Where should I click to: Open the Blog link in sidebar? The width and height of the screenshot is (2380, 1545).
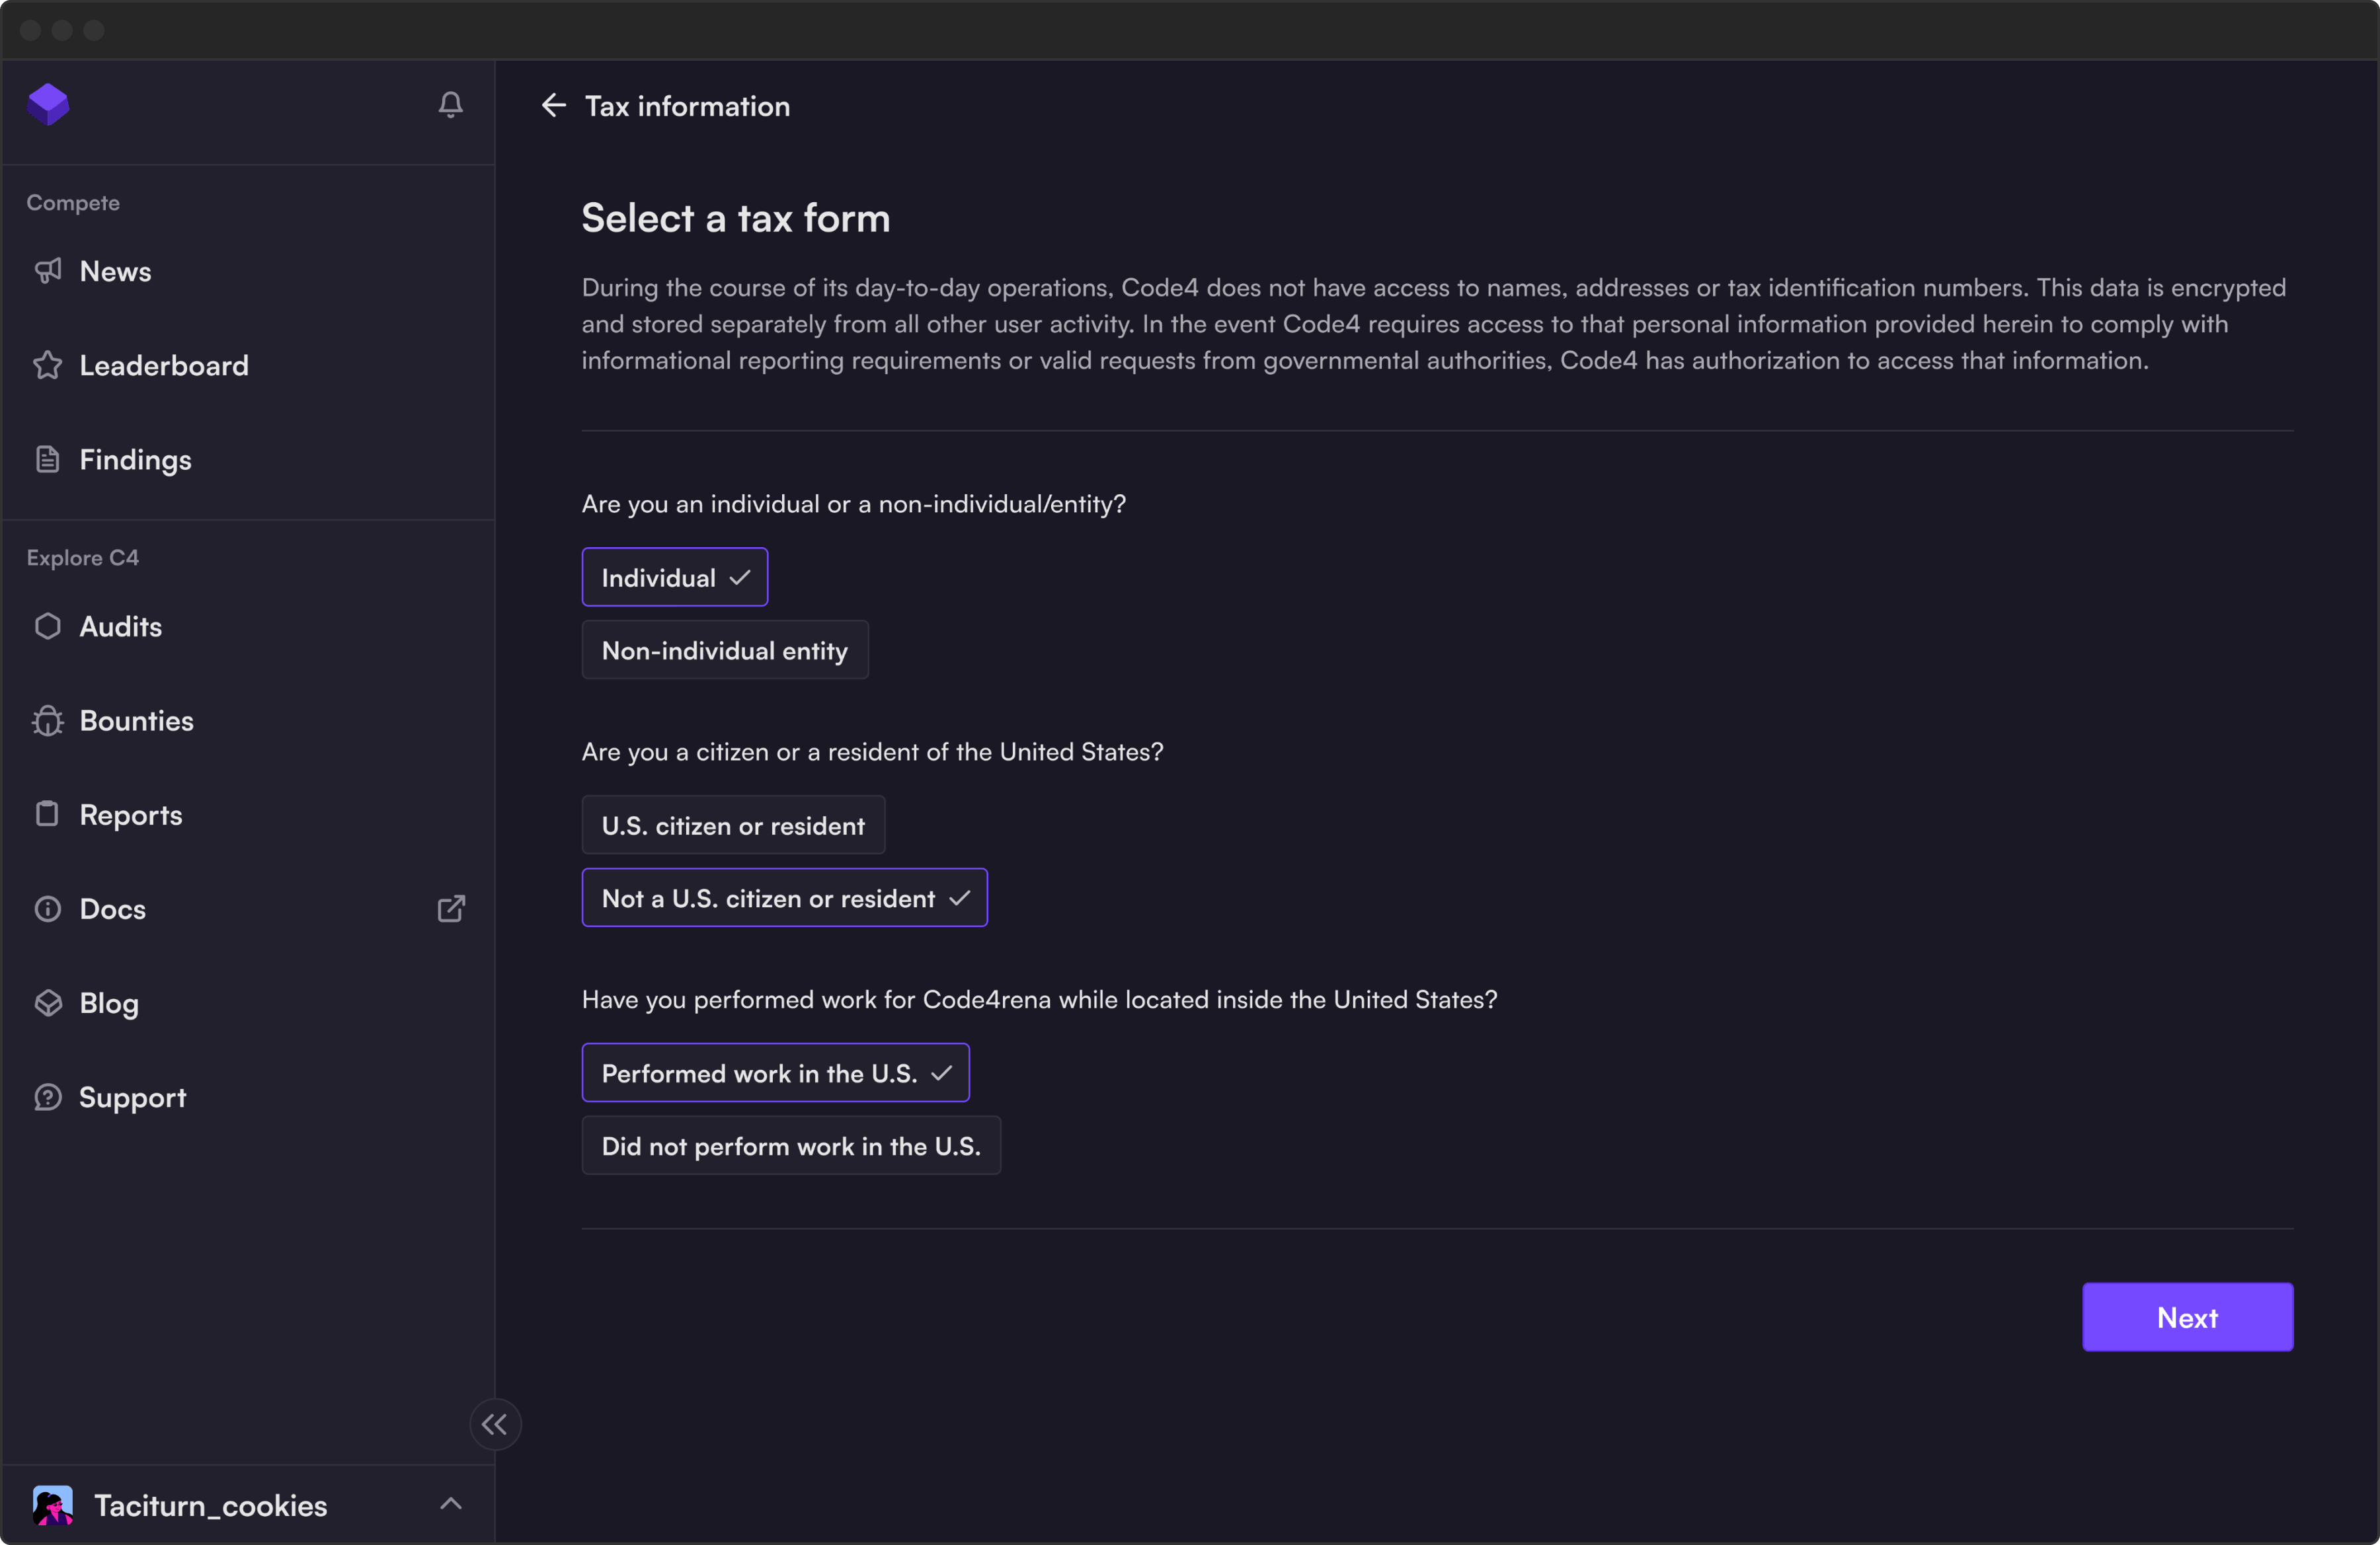(109, 1003)
